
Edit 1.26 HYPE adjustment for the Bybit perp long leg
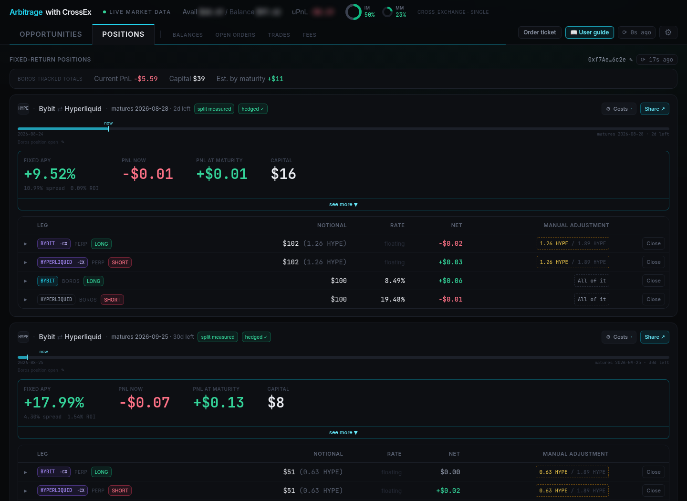point(573,243)
